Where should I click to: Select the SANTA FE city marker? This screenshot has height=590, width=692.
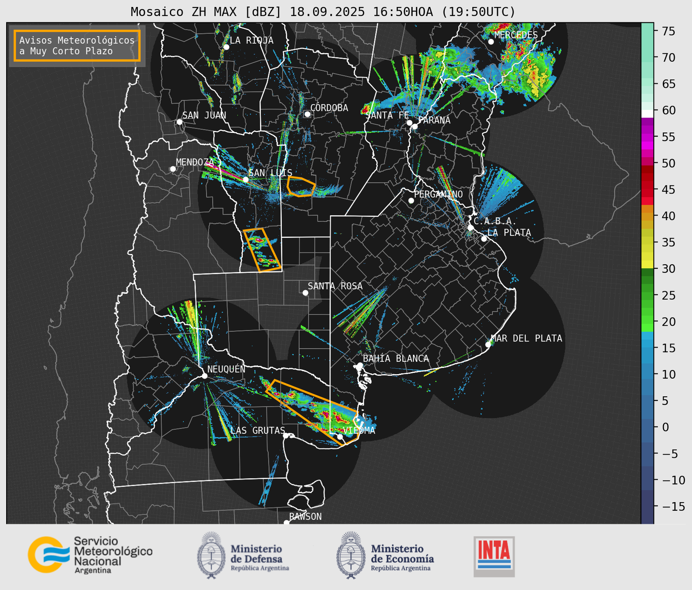409,123
